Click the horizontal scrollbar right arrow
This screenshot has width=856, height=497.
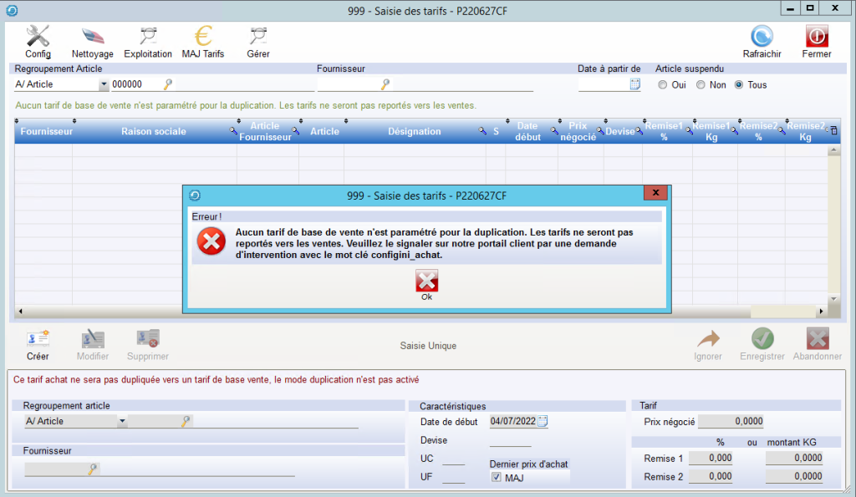pos(821,312)
